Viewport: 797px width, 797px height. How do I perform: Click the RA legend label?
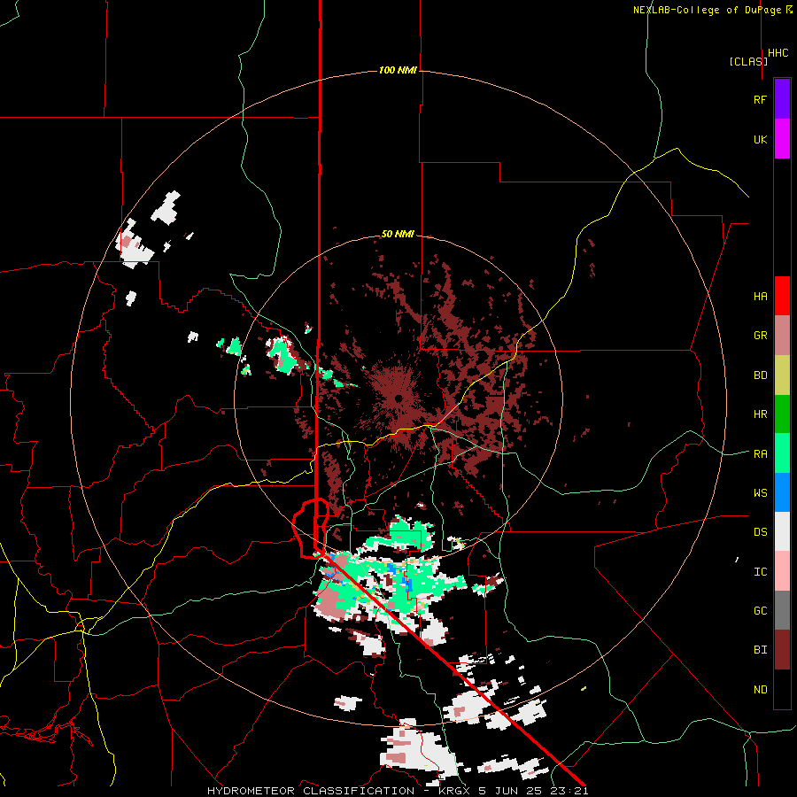761,454
